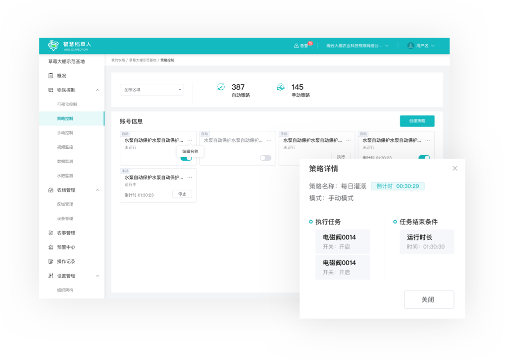Viewport: 505px width, 360px height.
Task: Toggle off the first strategy card switch
Action: [x=186, y=158]
